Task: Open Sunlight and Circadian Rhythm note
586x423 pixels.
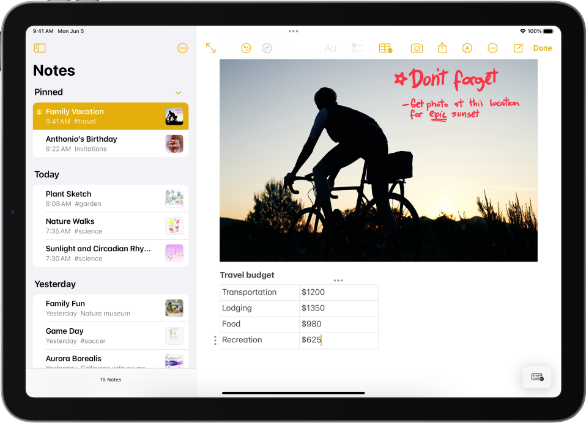Action: pos(111,253)
